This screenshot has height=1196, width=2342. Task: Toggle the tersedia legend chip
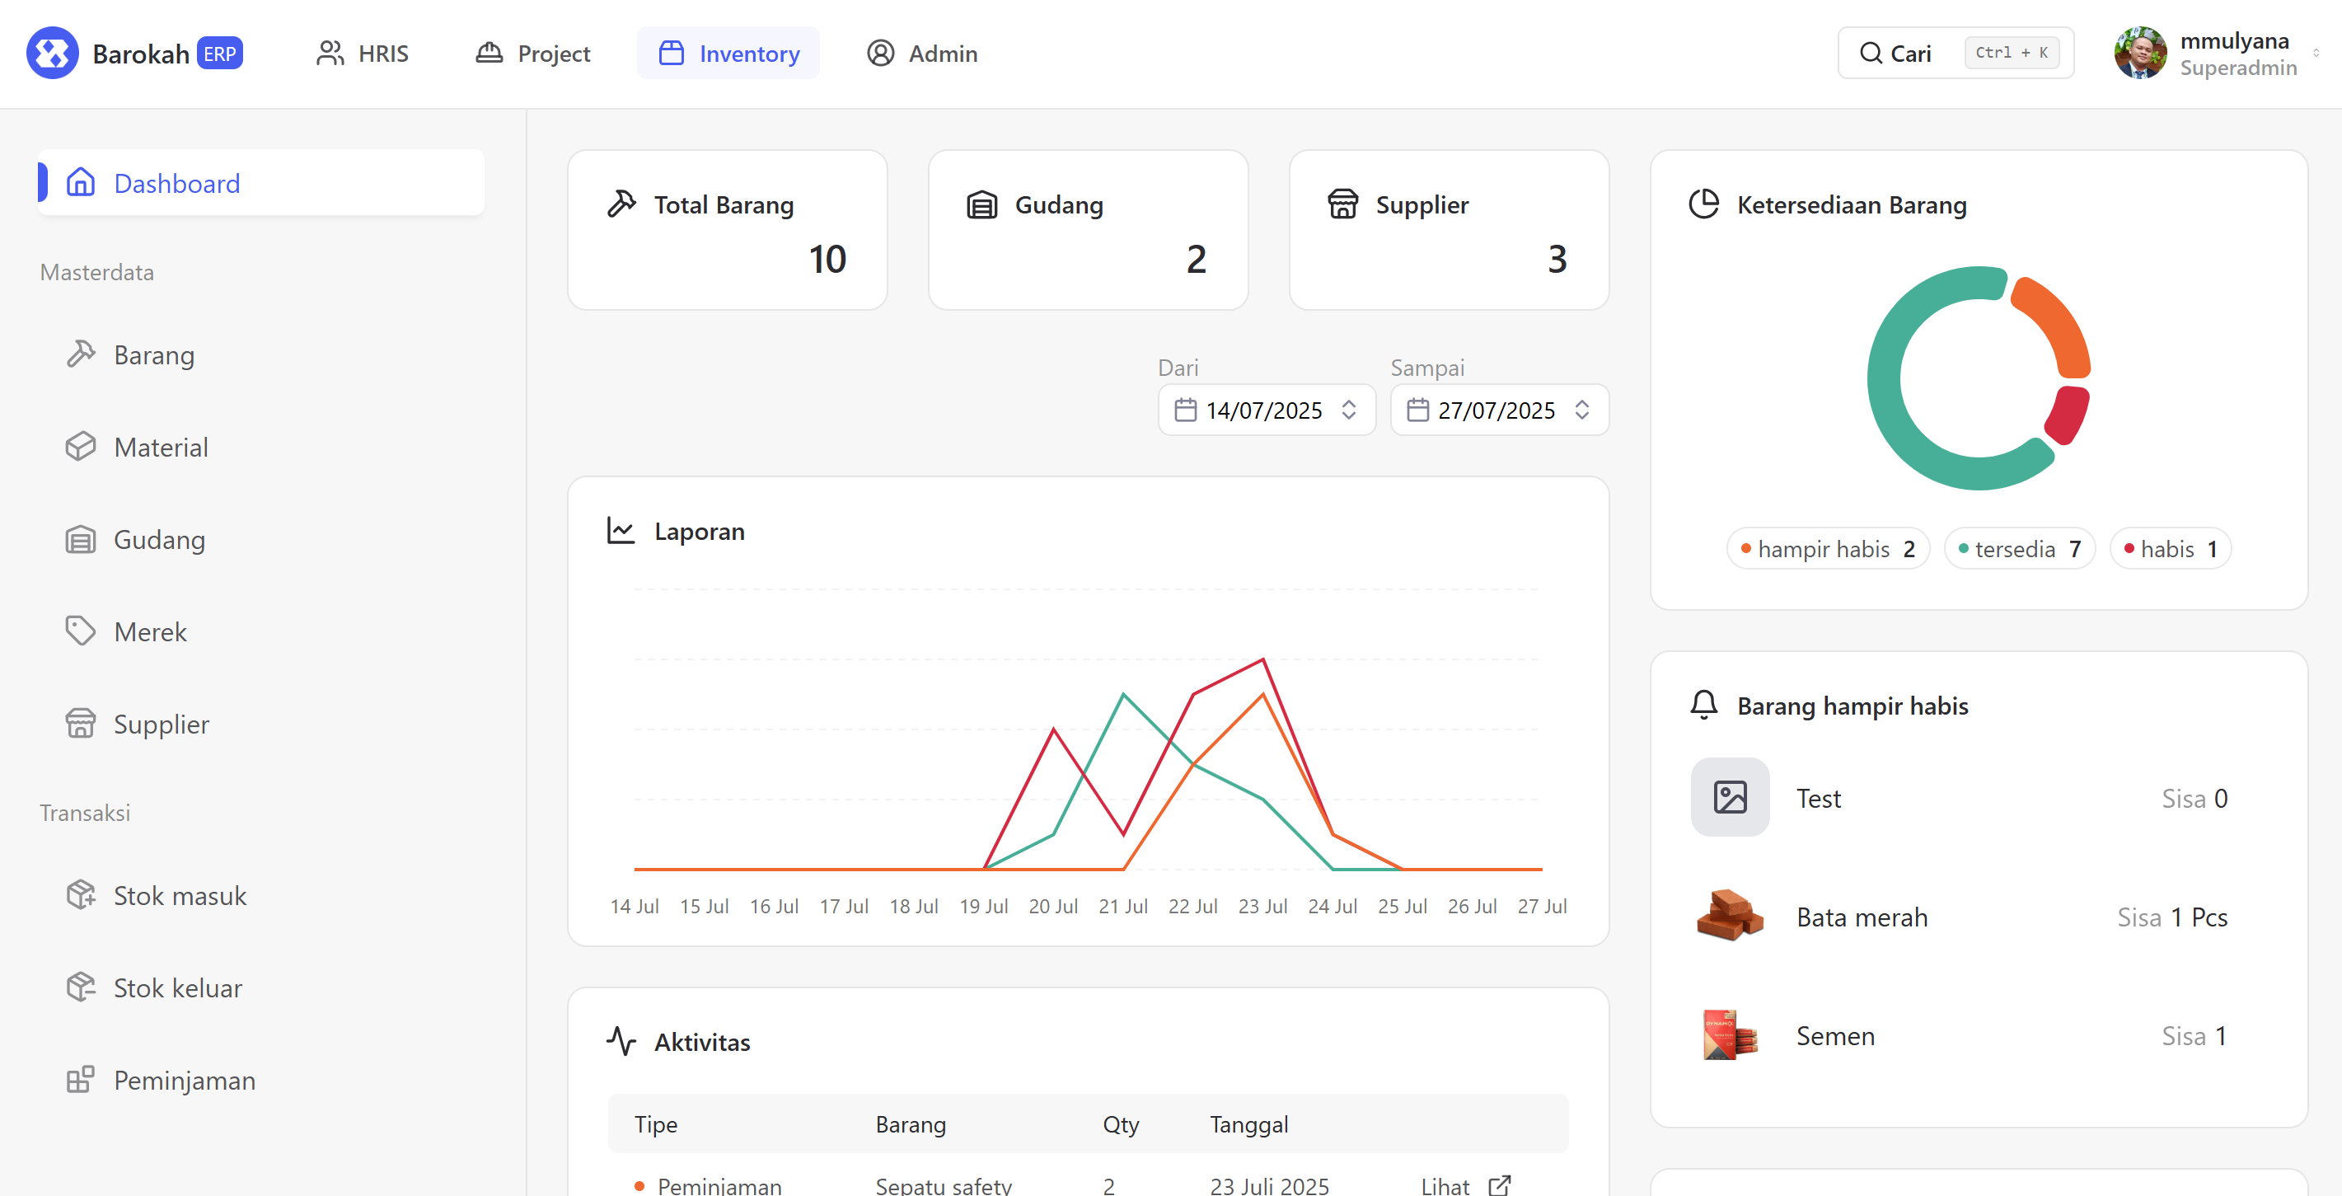point(2018,549)
